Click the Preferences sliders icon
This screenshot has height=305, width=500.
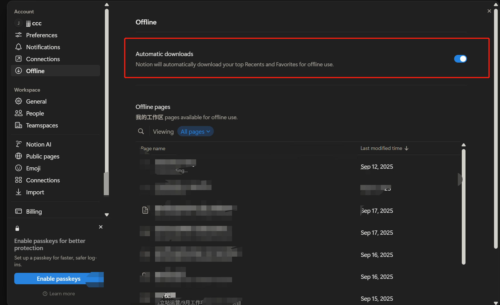pyautogui.click(x=19, y=35)
